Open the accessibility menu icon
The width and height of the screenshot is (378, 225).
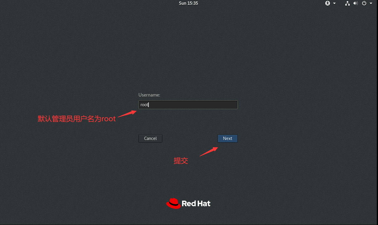tap(328, 3)
